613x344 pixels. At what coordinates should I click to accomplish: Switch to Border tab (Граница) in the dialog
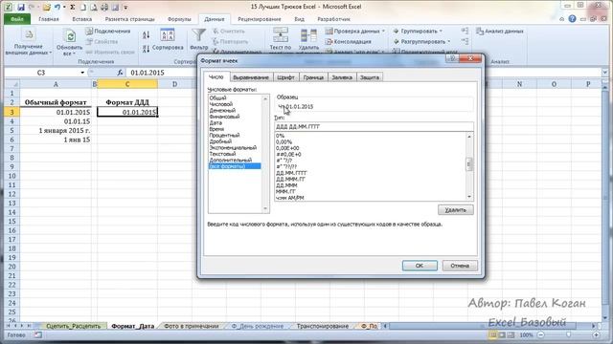pos(313,77)
